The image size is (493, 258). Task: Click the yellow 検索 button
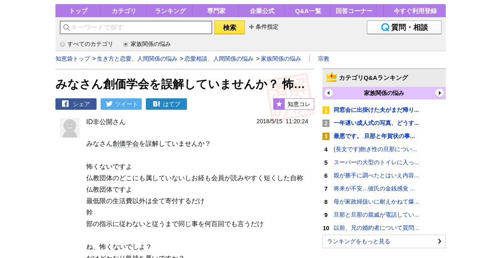pos(230,27)
